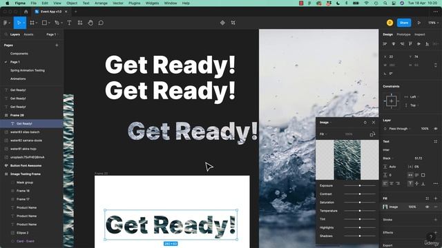Click Align top icon
442x248 pixels.
click(410, 44)
